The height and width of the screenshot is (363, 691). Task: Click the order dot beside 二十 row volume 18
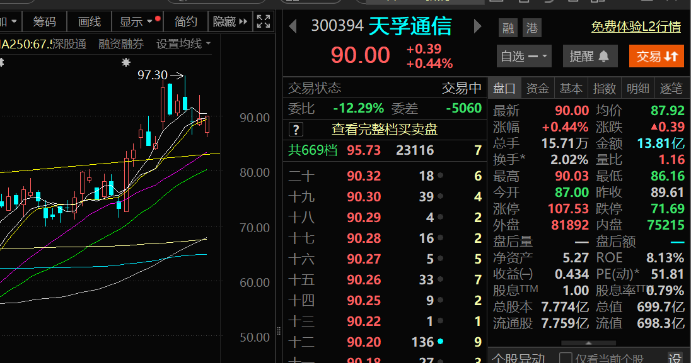[x=440, y=176]
